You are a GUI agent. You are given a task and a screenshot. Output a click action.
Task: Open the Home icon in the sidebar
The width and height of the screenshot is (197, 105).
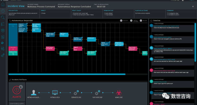tap(3, 5)
